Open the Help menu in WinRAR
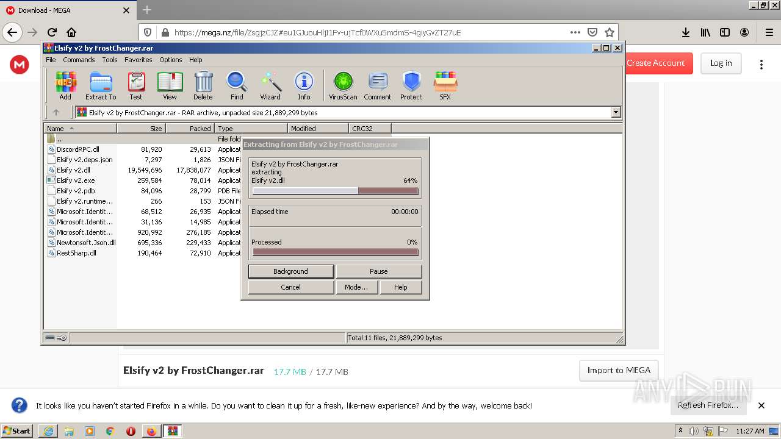 click(195, 60)
